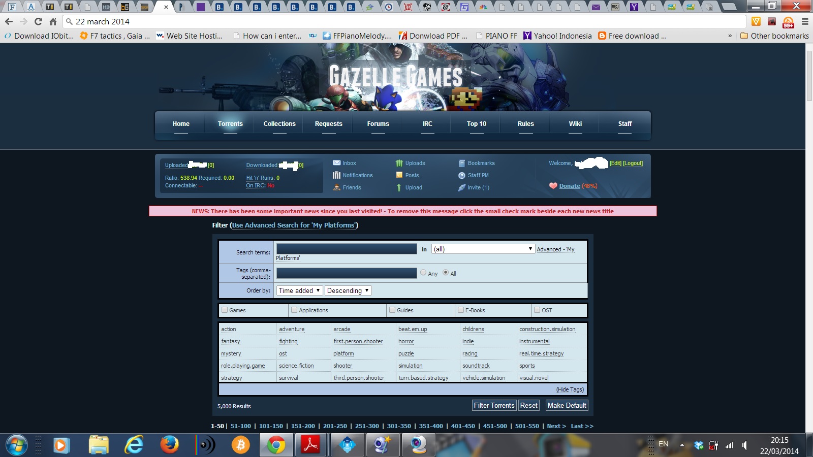
Task: Open the Collections nav tab
Action: click(x=279, y=124)
